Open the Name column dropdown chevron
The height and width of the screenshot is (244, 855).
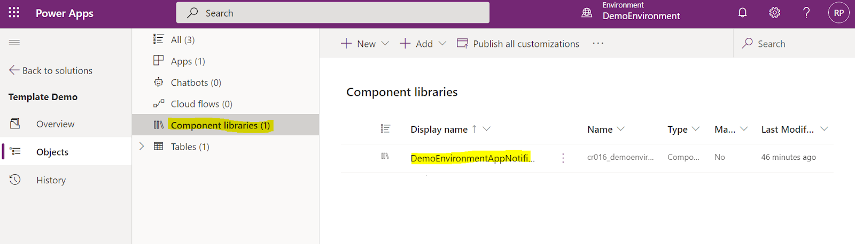coord(620,129)
